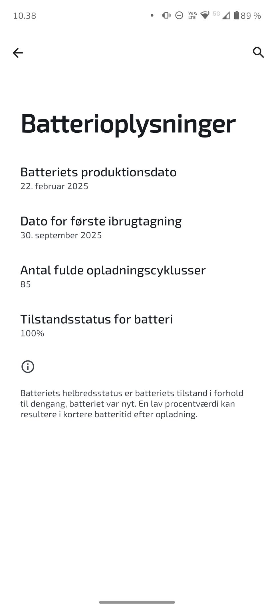
Task: Tap Tilstandsstatus for batteri item
Action: tap(96, 325)
